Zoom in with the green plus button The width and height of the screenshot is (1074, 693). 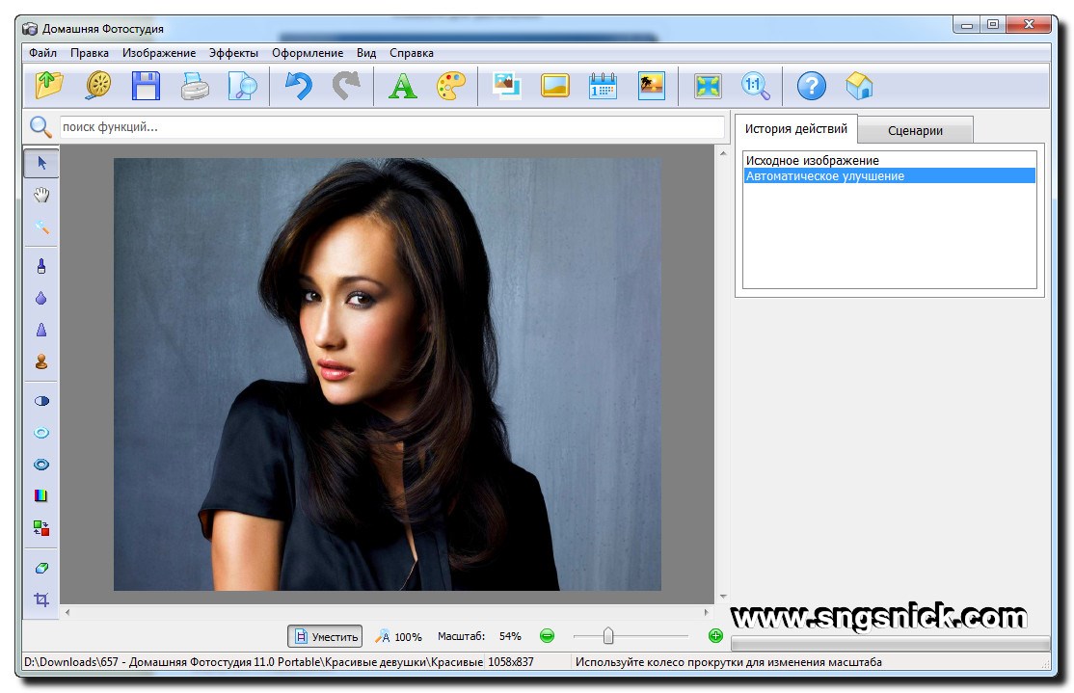(715, 636)
